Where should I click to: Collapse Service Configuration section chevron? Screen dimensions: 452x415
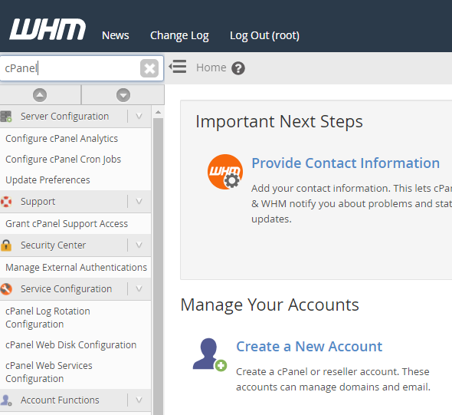139,288
